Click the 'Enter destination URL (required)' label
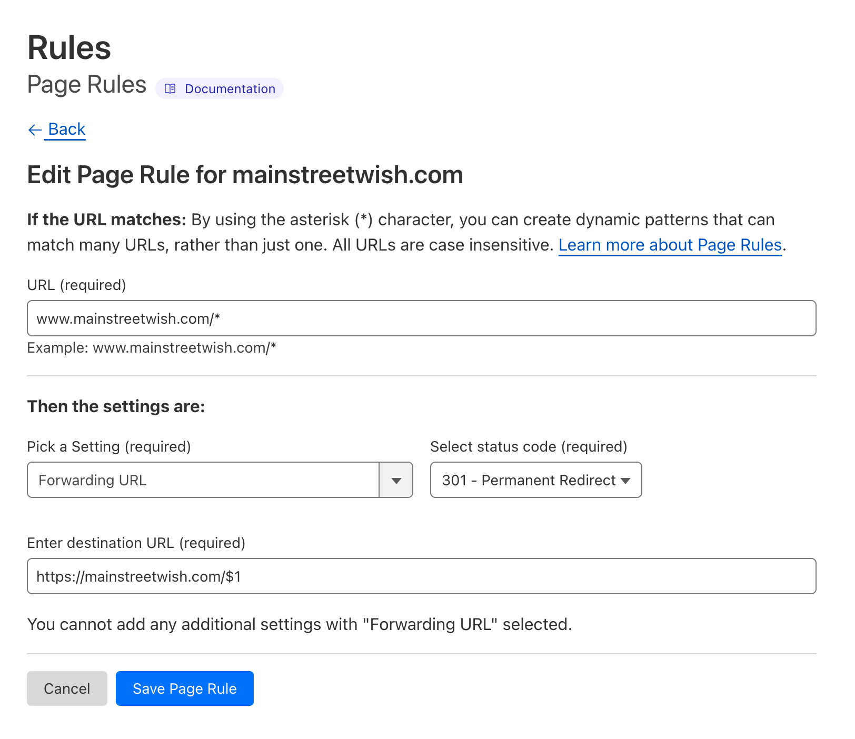The height and width of the screenshot is (739, 855). click(136, 543)
